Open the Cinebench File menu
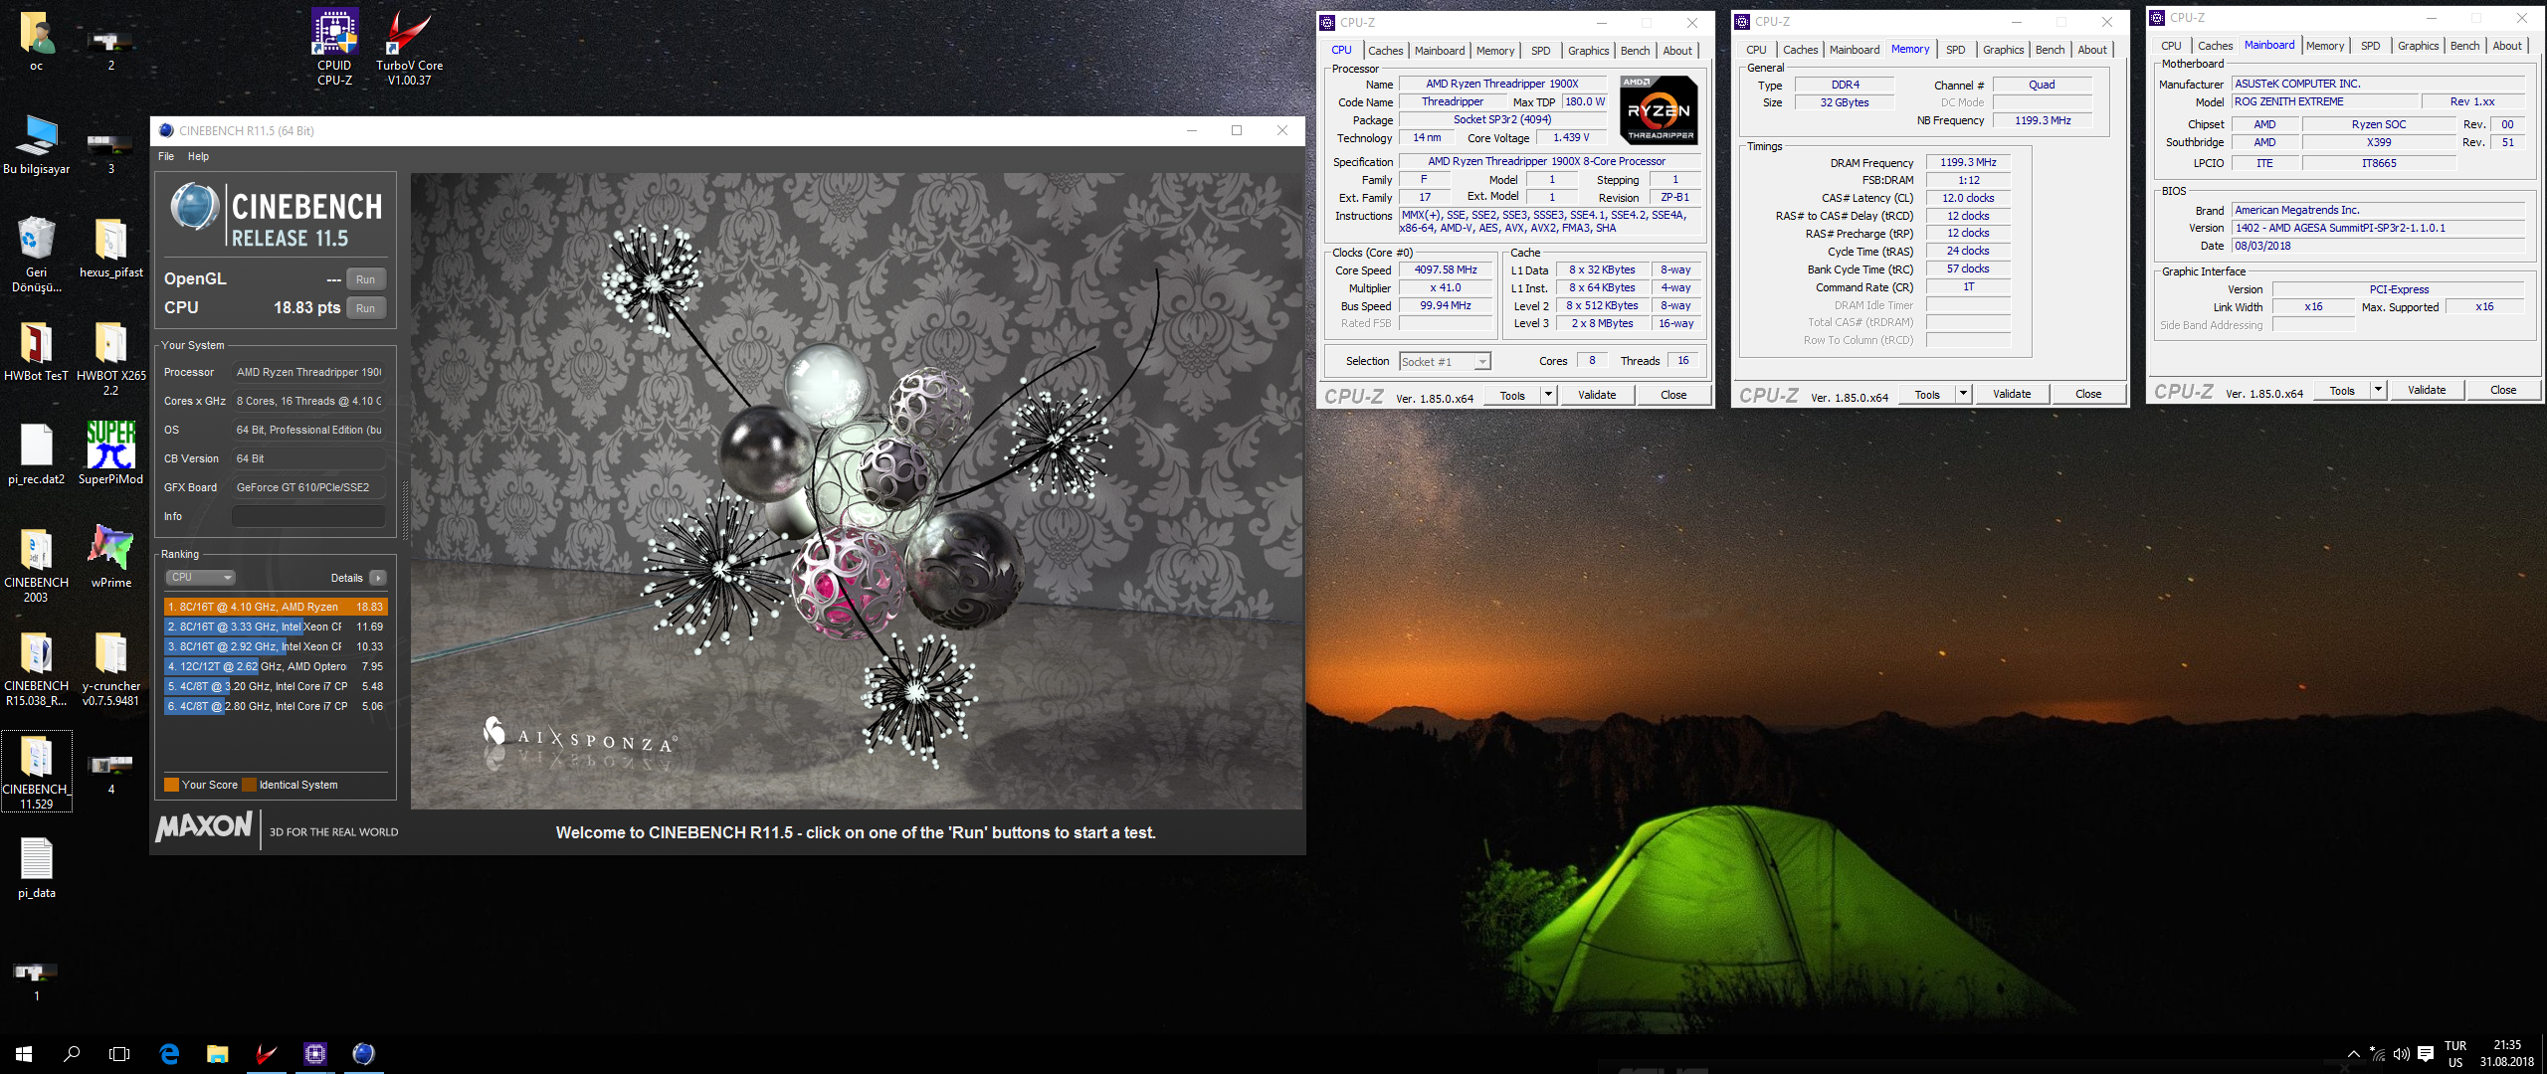Image resolution: width=2547 pixels, height=1074 pixels. pos(166,156)
